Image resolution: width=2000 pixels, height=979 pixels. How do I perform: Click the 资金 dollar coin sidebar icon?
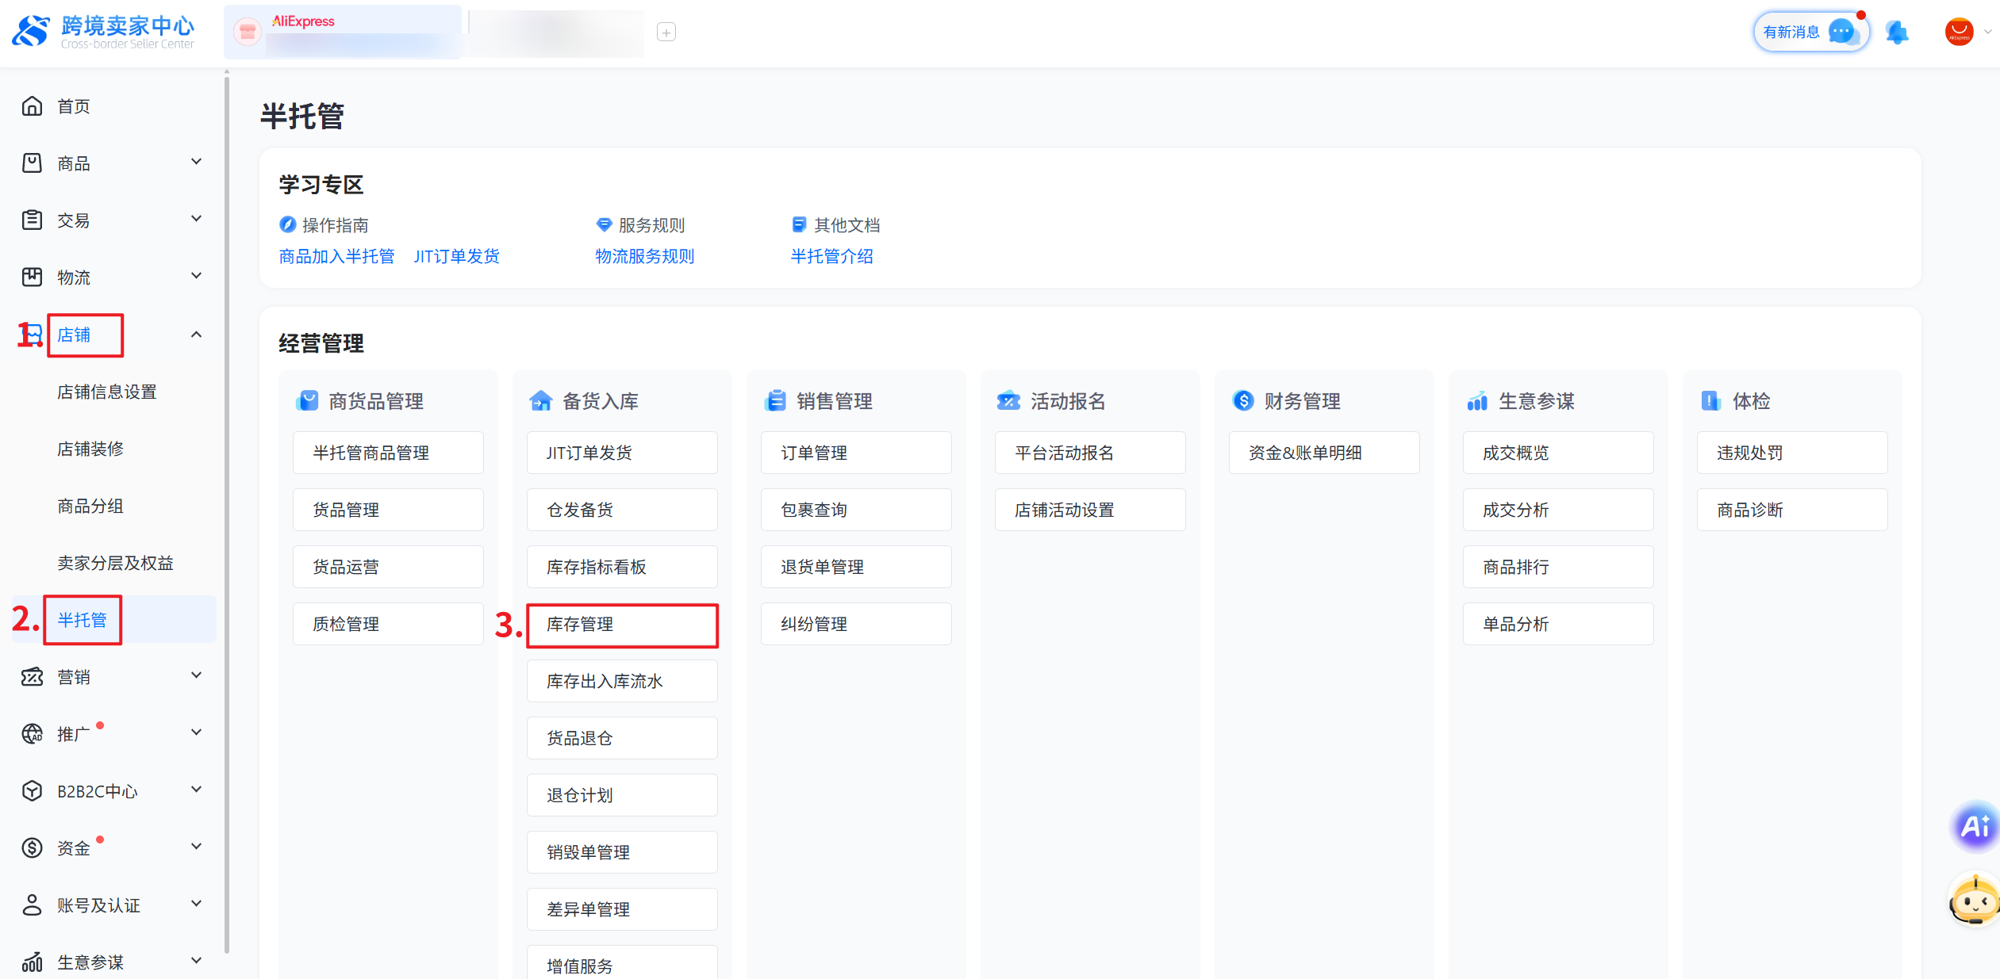coord(32,848)
